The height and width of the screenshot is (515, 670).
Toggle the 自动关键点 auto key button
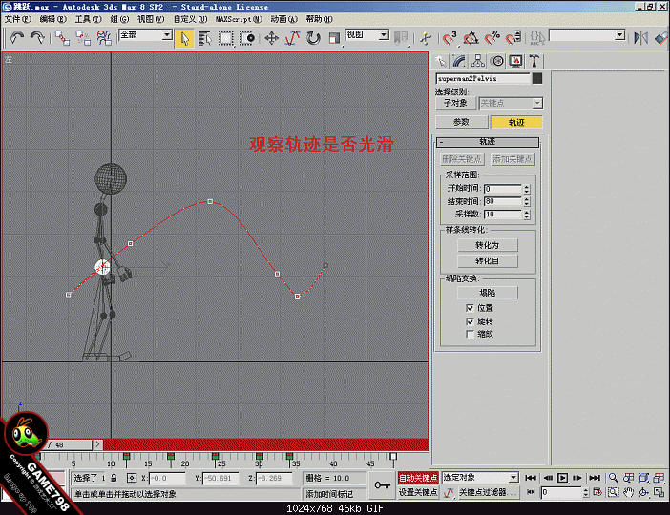pyautogui.click(x=418, y=478)
